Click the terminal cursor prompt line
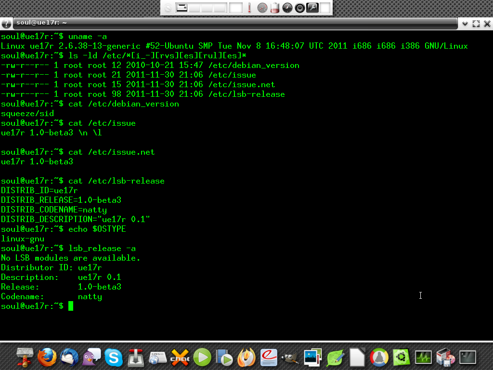The height and width of the screenshot is (370, 493). (x=37, y=306)
